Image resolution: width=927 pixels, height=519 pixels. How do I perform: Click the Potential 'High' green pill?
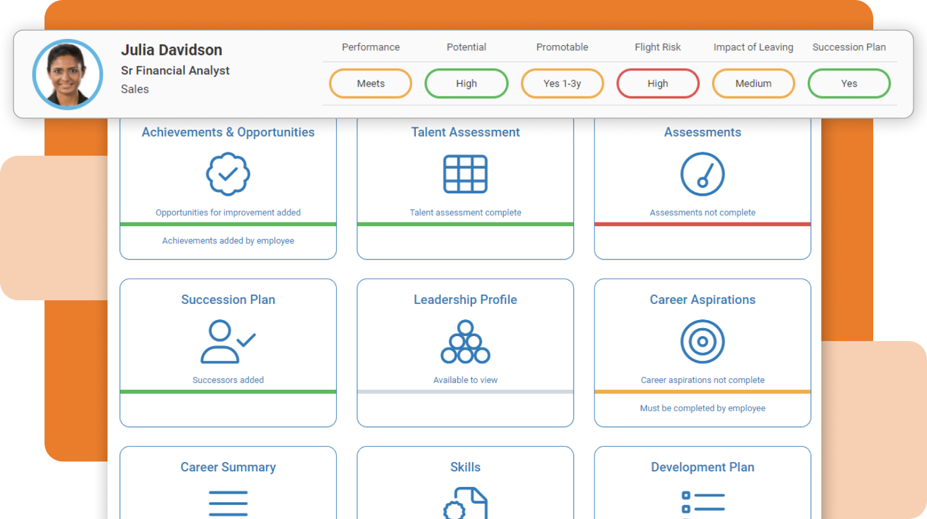tap(467, 83)
